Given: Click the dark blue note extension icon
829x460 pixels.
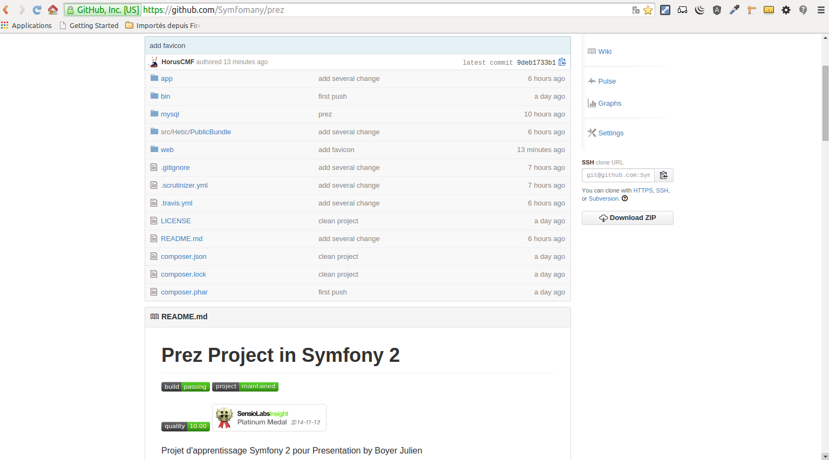Looking at the screenshot, I should click(665, 10).
